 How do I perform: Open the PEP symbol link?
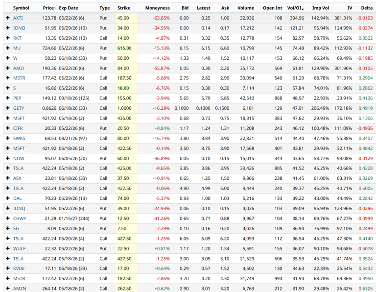point(17,98)
